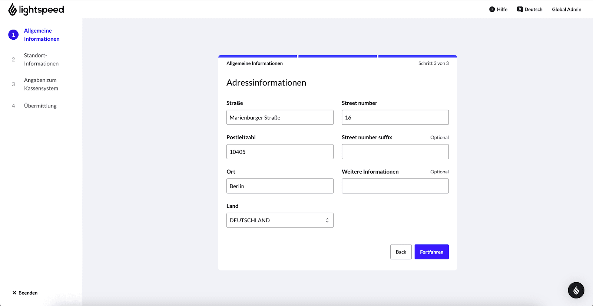Open the Land country dropdown
The height and width of the screenshot is (306, 593).
(x=280, y=220)
